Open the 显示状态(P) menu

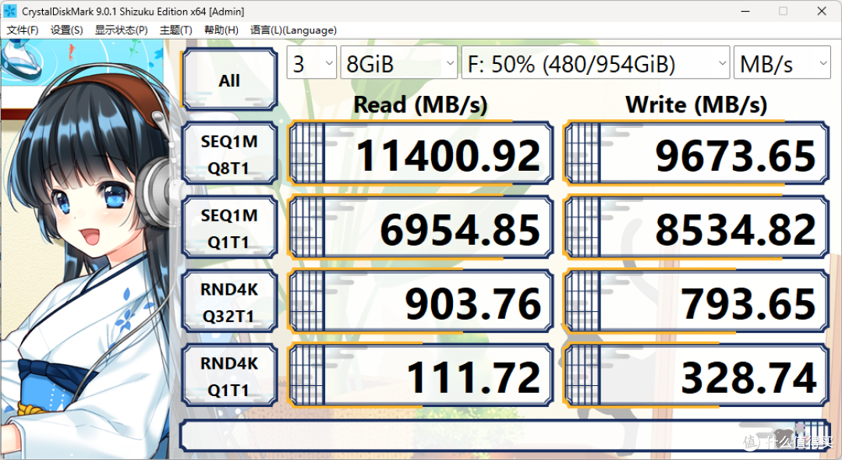(122, 30)
